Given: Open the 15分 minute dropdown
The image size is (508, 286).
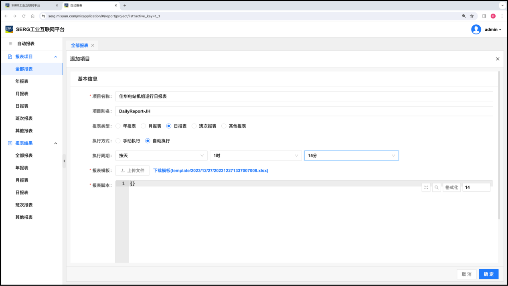Looking at the screenshot, I should [x=351, y=156].
